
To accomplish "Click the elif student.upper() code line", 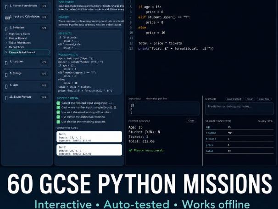I will (164, 17).
